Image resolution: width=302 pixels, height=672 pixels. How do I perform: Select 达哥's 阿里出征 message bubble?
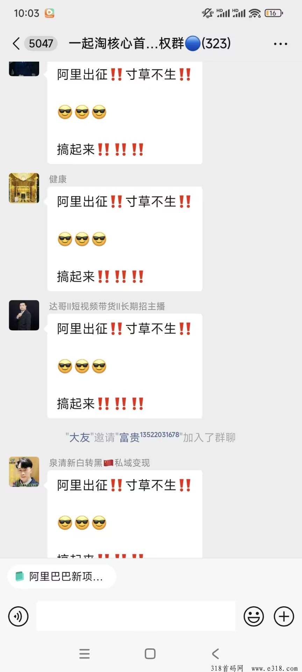[125, 366]
